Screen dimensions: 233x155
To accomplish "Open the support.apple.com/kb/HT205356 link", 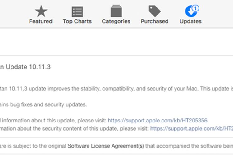I will [x=158, y=121].
